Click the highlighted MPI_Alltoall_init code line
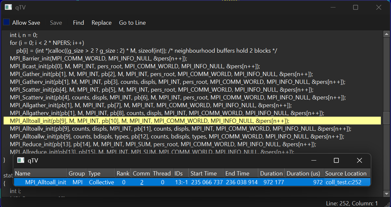 [x=192, y=121]
